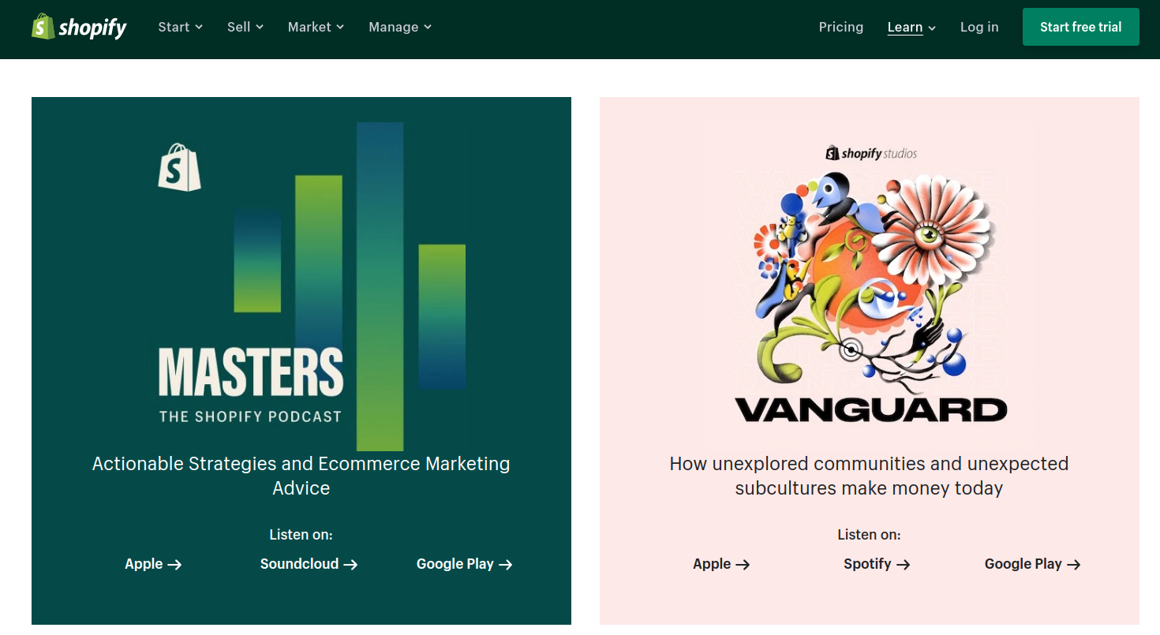Click the Log in link
The height and width of the screenshot is (635, 1160).
tap(979, 27)
